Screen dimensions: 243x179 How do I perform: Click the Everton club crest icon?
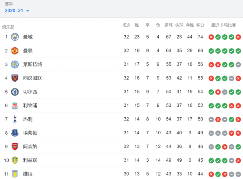(x=15, y=133)
